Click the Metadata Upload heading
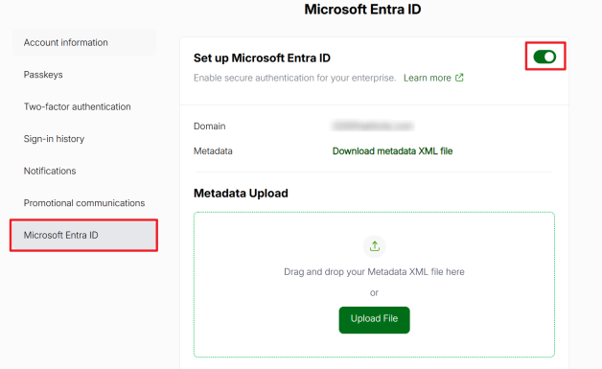The height and width of the screenshot is (369, 602). tap(241, 194)
